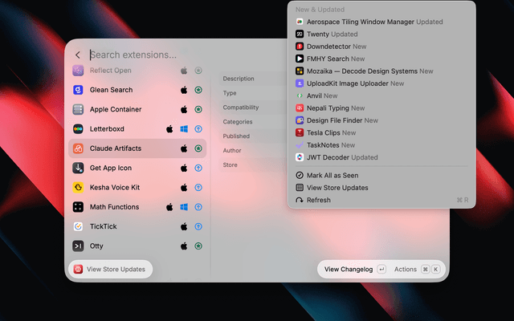Viewport: 514px width, 321px height.
Task: Click the update arrow on Letterboxd row
Action: coord(198,129)
